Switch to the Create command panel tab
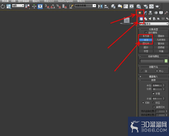 pyautogui.click(x=140, y=13)
